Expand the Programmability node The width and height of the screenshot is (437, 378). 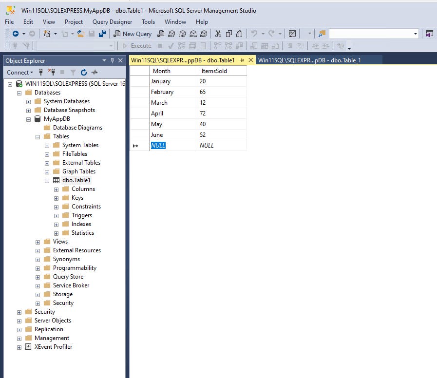[38, 268]
